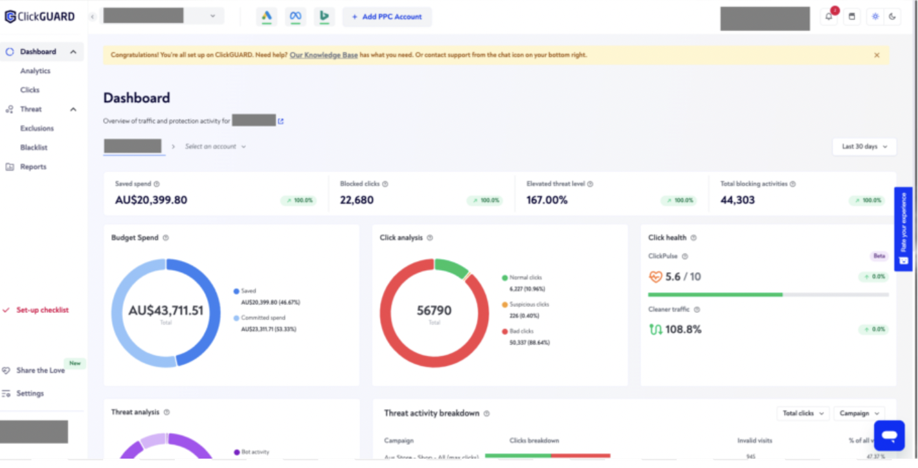
Task: Collapse the sidebar with arrow toggle
Action: (93, 17)
